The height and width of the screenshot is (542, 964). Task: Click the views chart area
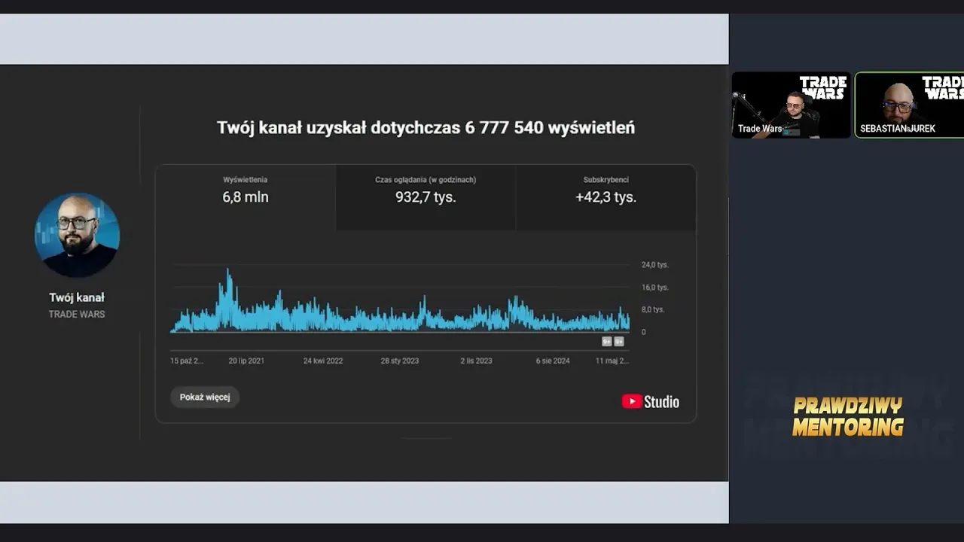click(x=400, y=299)
